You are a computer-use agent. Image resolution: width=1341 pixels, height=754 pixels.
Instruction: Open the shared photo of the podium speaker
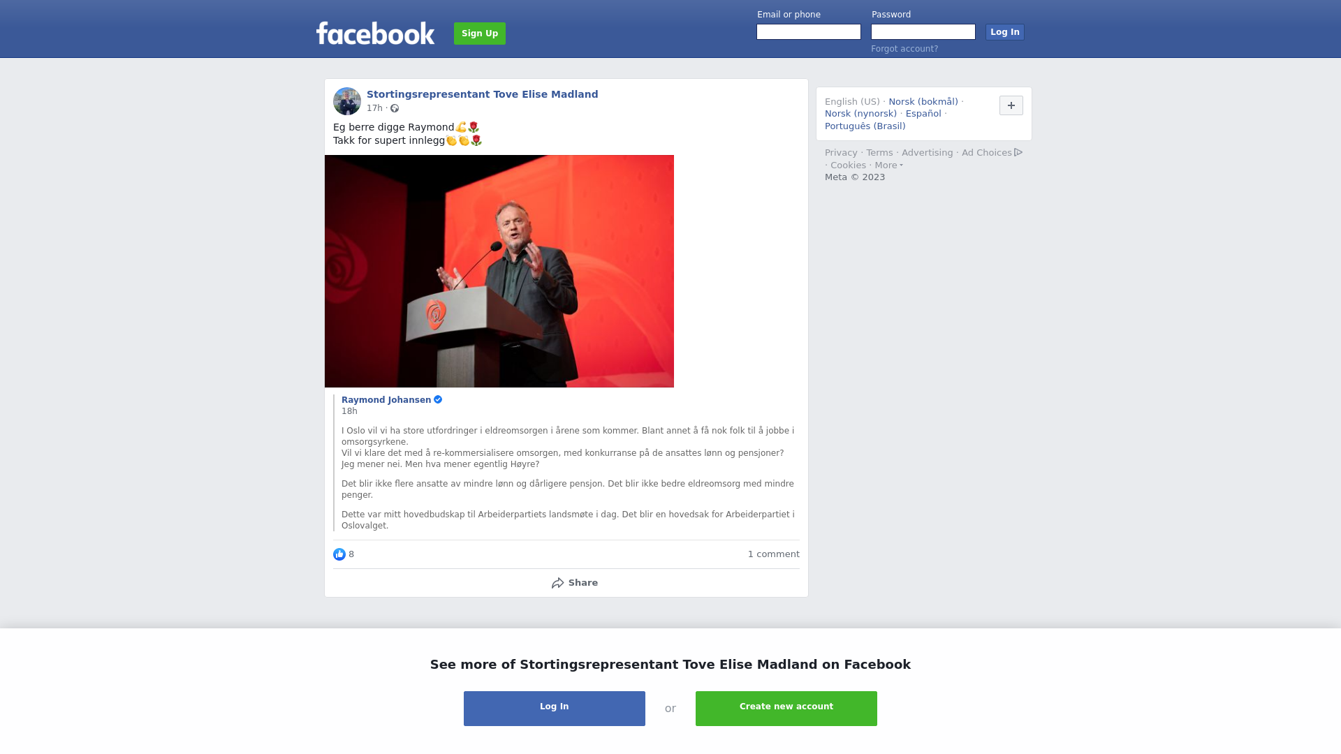[499, 271]
